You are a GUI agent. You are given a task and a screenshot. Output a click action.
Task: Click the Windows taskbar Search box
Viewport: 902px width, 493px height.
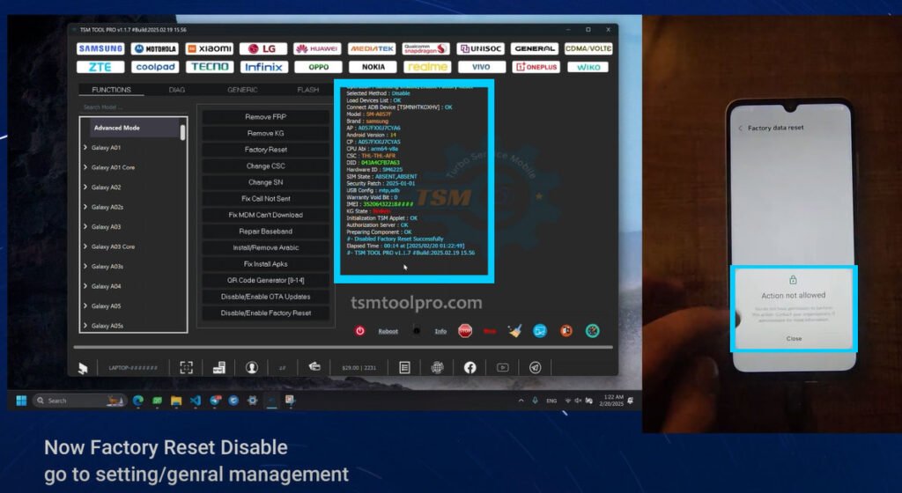coord(79,401)
